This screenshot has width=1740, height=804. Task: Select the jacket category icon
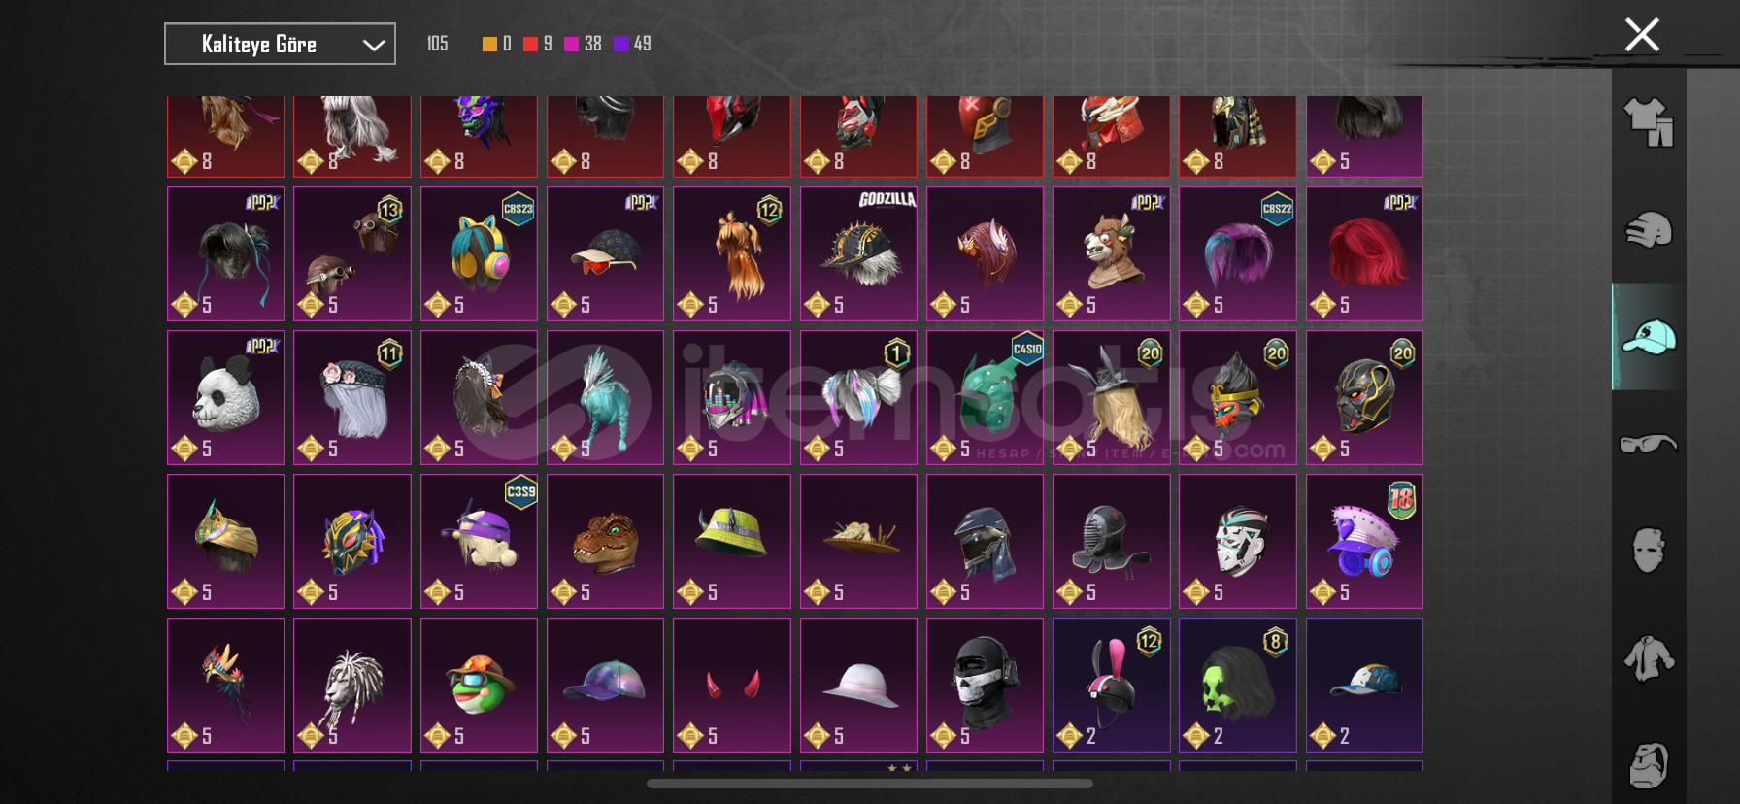[x=1649, y=658]
